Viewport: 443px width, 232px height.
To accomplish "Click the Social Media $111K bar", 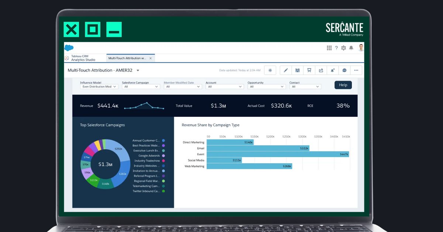I will (x=224, y=160).
